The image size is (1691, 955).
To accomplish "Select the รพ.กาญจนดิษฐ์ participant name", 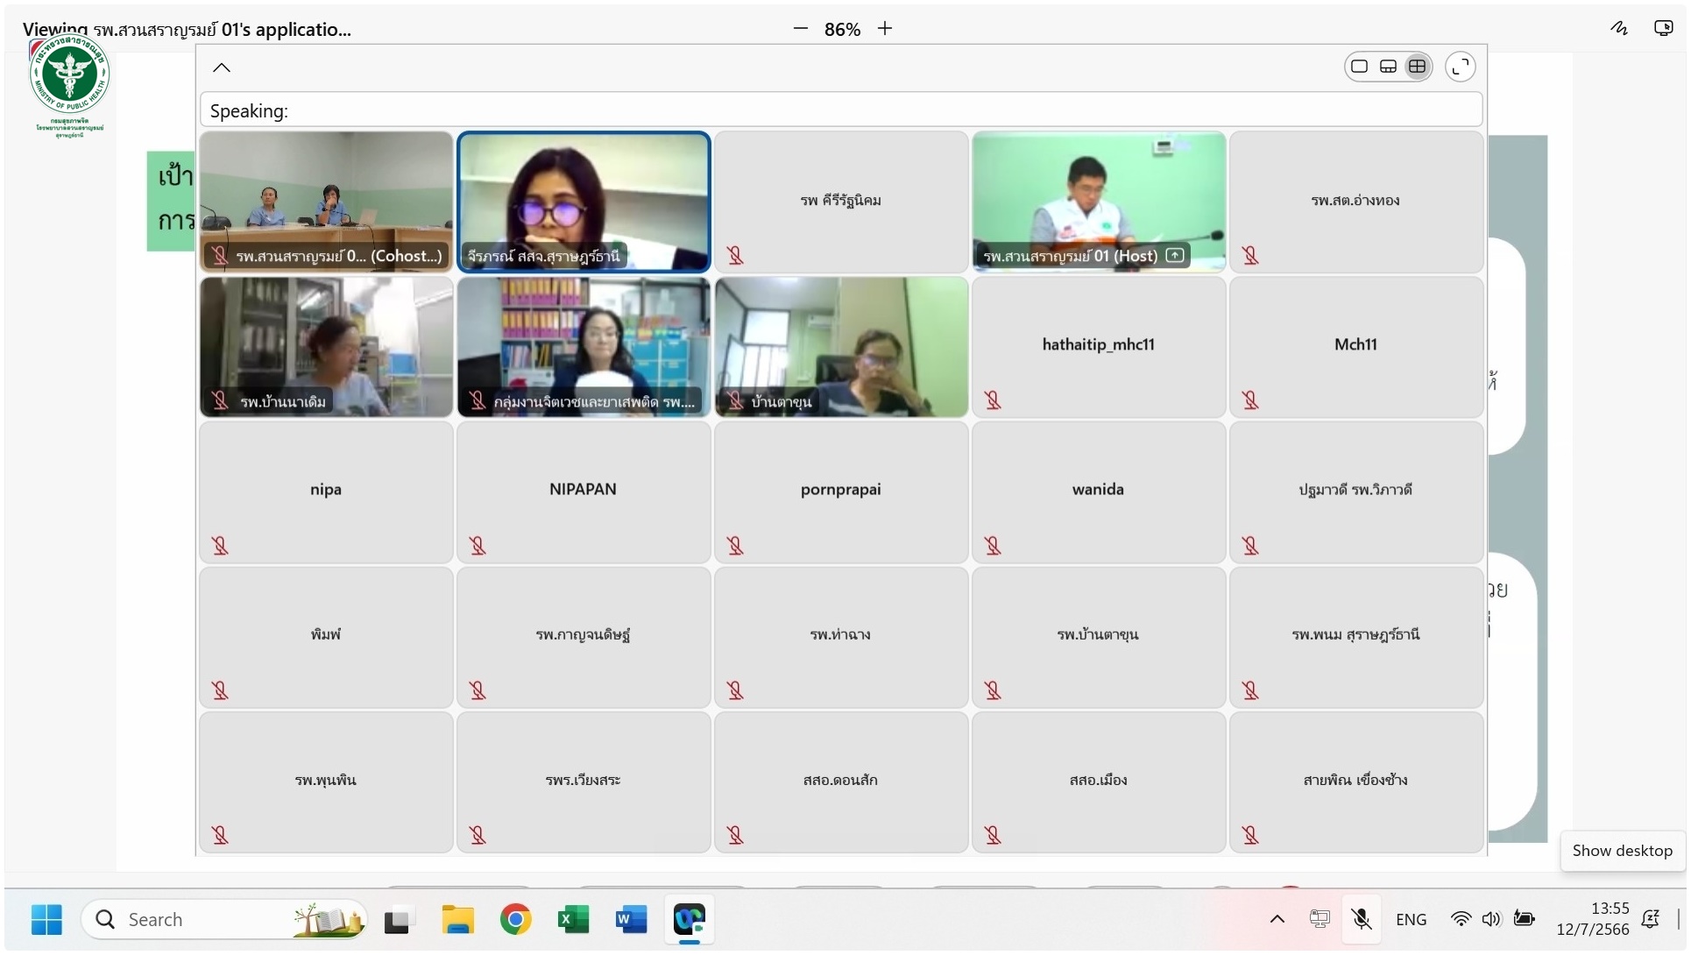I will (583, 633).
